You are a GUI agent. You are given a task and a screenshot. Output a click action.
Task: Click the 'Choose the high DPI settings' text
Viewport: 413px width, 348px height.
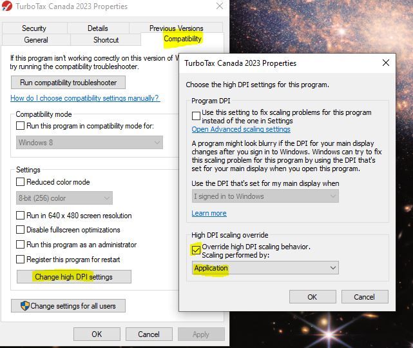pyautogui.click(x=257, y=85)
